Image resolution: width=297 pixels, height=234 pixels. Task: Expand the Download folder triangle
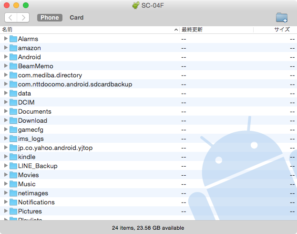tap(6, 120)
